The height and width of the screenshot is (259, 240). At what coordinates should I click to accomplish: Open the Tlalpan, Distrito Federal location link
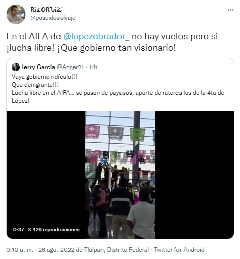point(116,250)
